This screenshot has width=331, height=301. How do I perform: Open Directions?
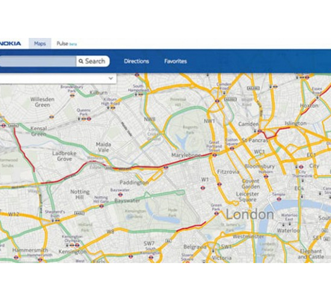tap(137, 61)
